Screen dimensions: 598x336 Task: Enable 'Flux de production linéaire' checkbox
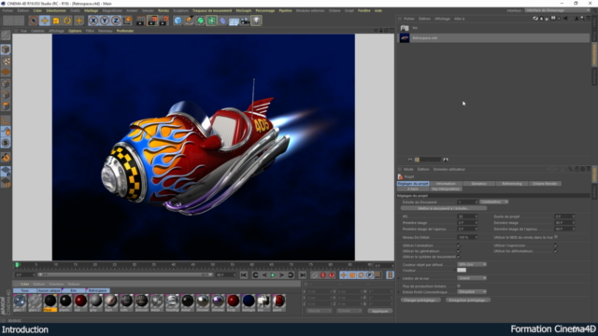click(x=459, y=286)
